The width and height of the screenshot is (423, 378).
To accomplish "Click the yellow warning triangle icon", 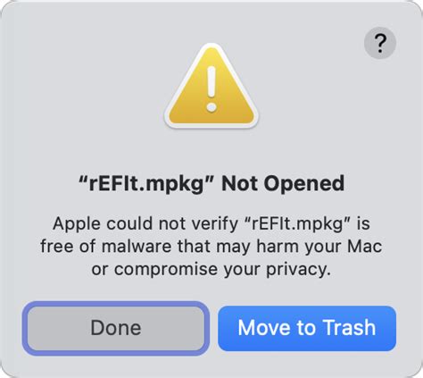I will [x=211, y=87].
